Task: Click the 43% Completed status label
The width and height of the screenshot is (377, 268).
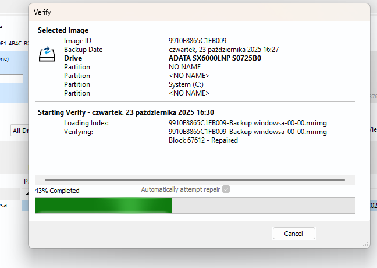Action: click(57, 191)
